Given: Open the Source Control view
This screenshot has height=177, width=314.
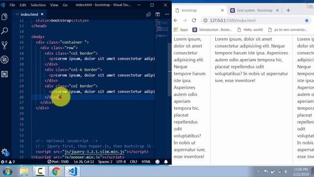Looking at the screenshot, I should (4, 45).
